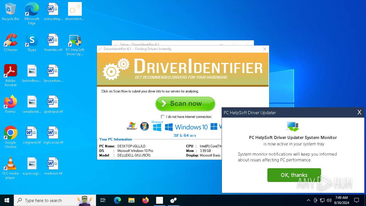Image resolution: width=366 pixels, height=206 pixels.
Task: Launch Google Chrome from the desktop
Action: (x=11, y=137)
